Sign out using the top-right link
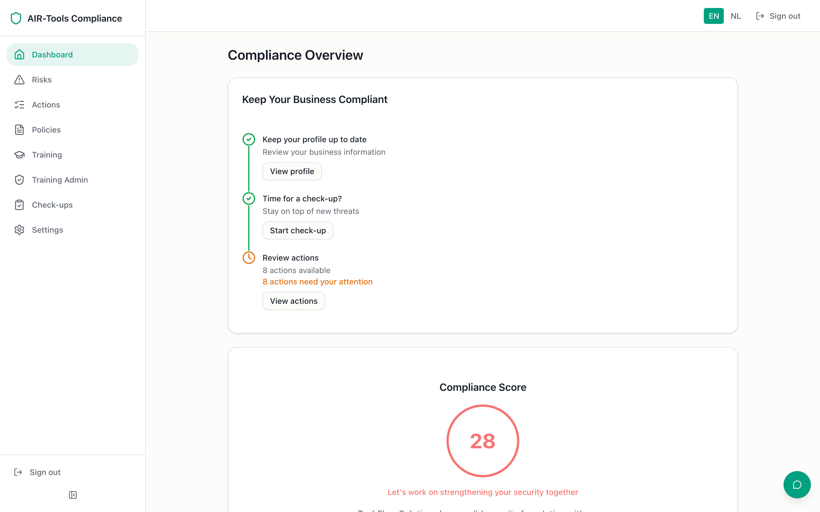 tap(785, 16)
